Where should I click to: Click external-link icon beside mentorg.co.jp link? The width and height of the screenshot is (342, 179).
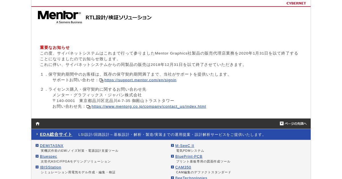coord(88,107)
